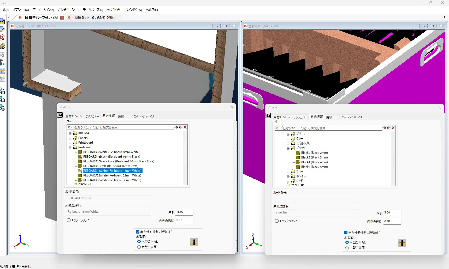Open the ウィンドウ menu
The height and width of the screenshot is (269, 449).
(x=133, y=10)
